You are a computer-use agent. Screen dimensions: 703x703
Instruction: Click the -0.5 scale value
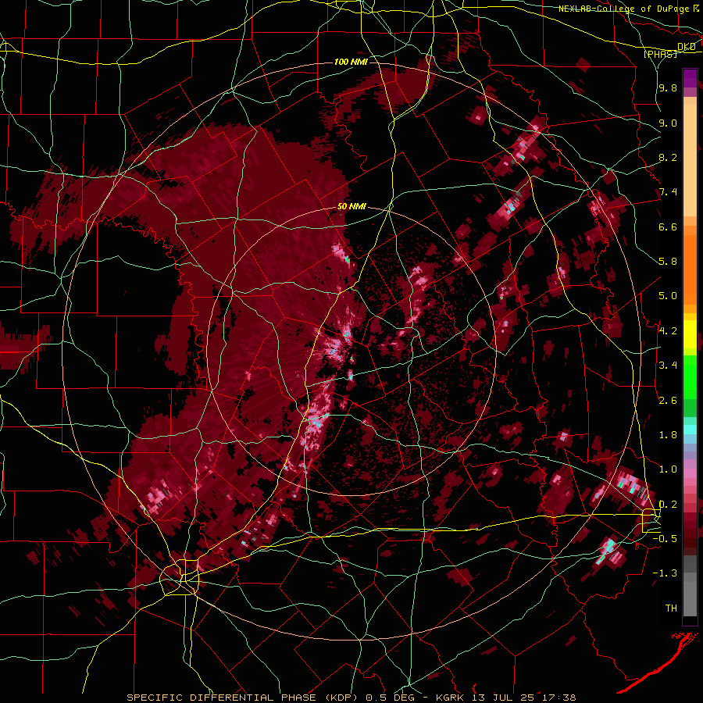pos(665,539)
